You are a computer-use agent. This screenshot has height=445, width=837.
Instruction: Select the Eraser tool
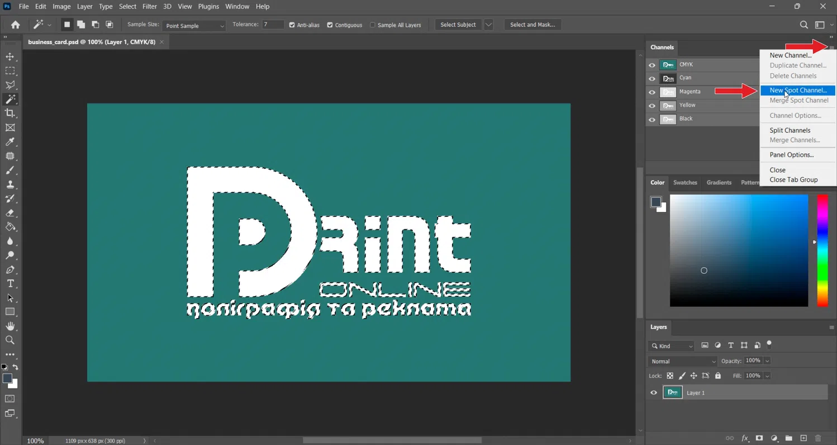click(x=10, y=213)
